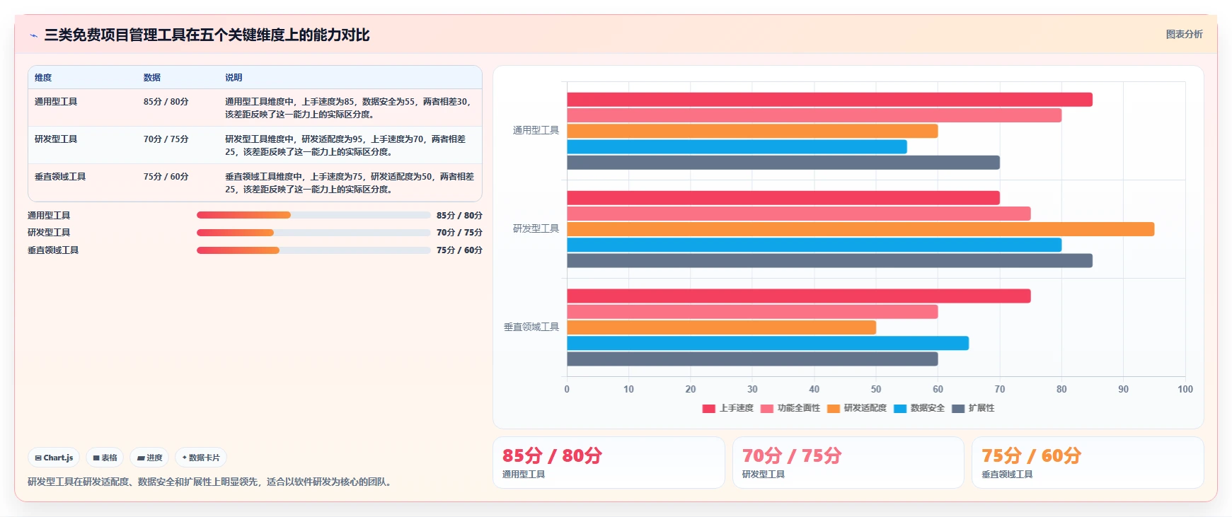This screenshot has width=1232, height=517.
Task: Click the 上手速度 bar for 通用型工具
Action: pyautogui.click(x=829, y=100)
